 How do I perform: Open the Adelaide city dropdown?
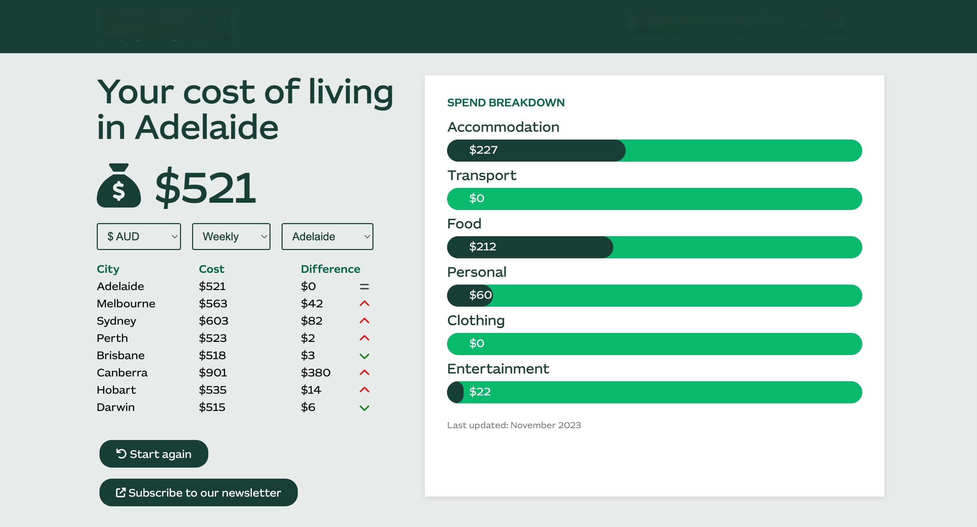click(327, 237)
